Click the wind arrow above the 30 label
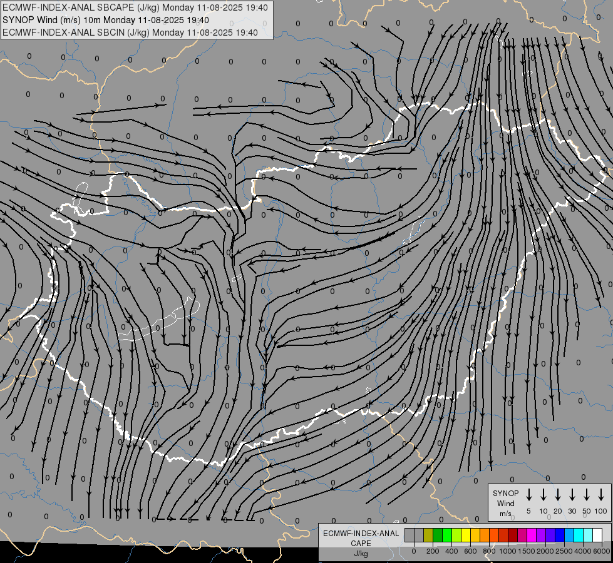Image resolution: width=613 pixels, height=563 pixels. [572, 495]
